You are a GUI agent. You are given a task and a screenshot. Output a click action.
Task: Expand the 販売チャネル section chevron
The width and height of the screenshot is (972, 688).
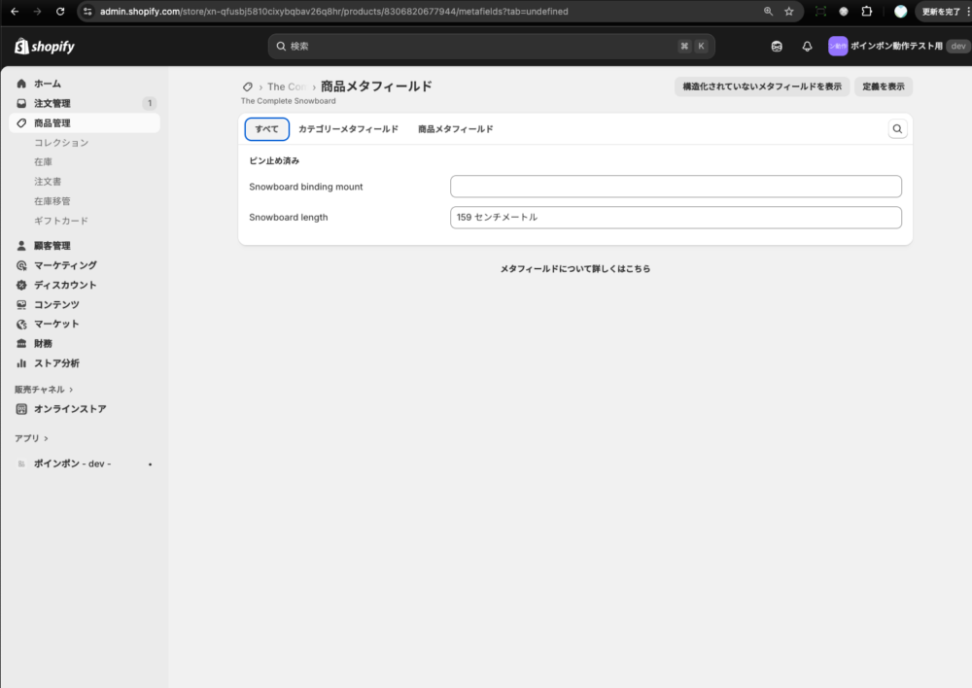[x=71, y=390]
